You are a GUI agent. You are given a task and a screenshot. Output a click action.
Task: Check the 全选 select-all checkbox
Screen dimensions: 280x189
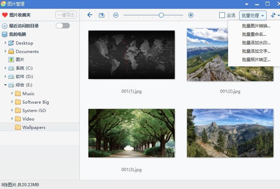(x=222, y=15)
